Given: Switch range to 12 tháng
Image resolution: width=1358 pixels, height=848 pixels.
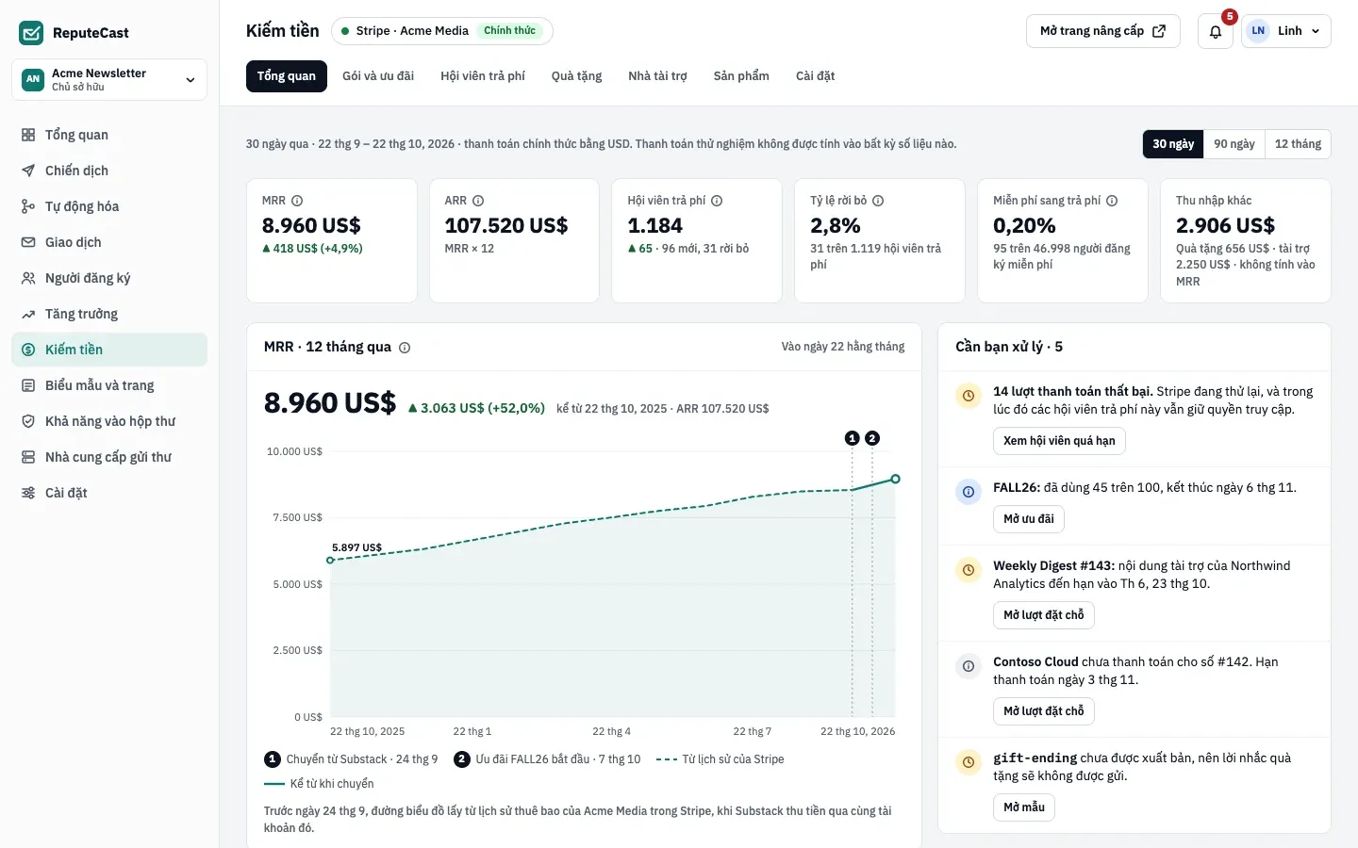Looking at the screenshot, I should tap(1298, 144).
